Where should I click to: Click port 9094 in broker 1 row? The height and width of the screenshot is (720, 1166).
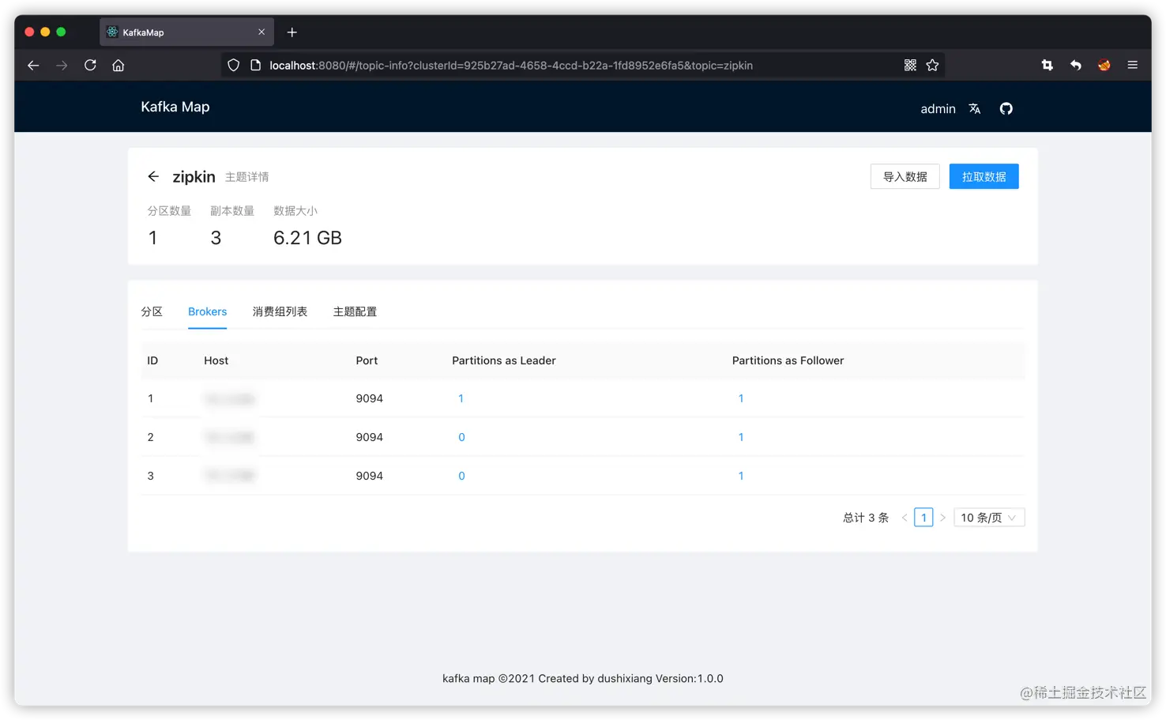click(x=369, y=398)
